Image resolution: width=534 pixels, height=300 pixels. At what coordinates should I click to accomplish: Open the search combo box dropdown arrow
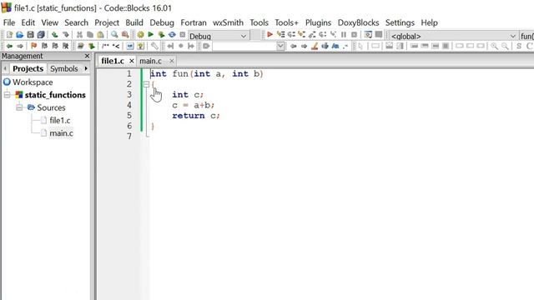pyautogui.click(x=280, y=46)
